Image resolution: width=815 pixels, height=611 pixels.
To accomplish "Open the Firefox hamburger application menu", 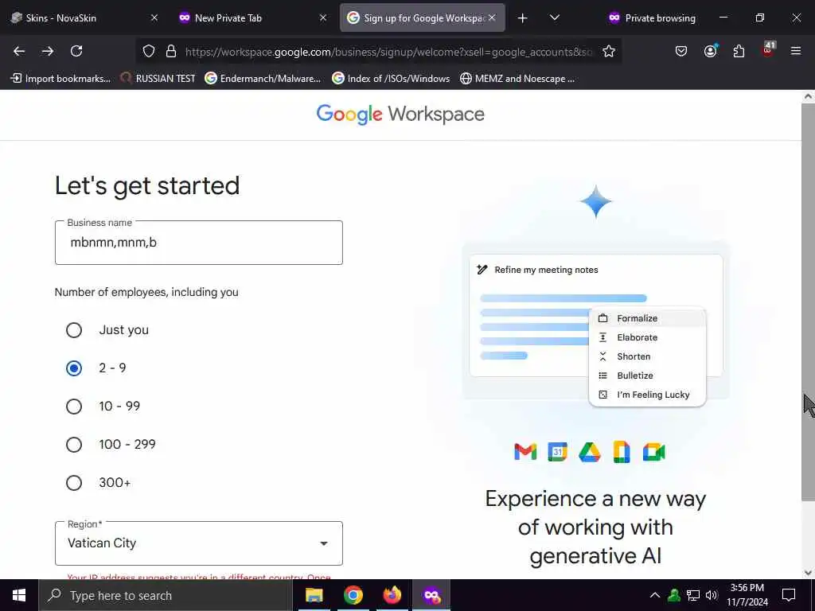I will pos(795,51).
